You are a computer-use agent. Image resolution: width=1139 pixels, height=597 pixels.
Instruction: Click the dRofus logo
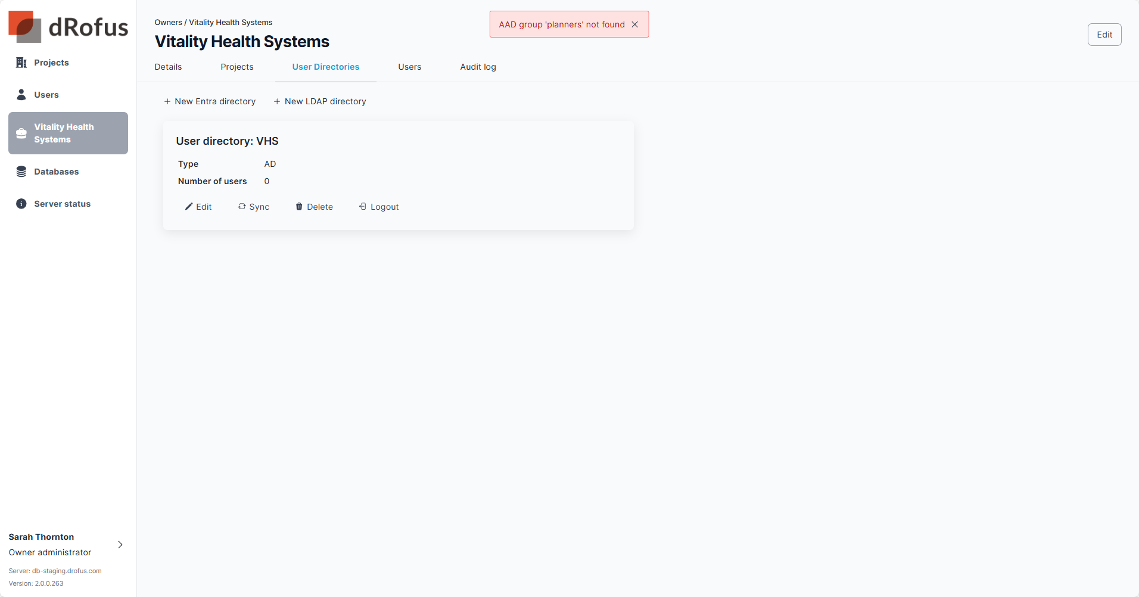click(x=68, y=27)
